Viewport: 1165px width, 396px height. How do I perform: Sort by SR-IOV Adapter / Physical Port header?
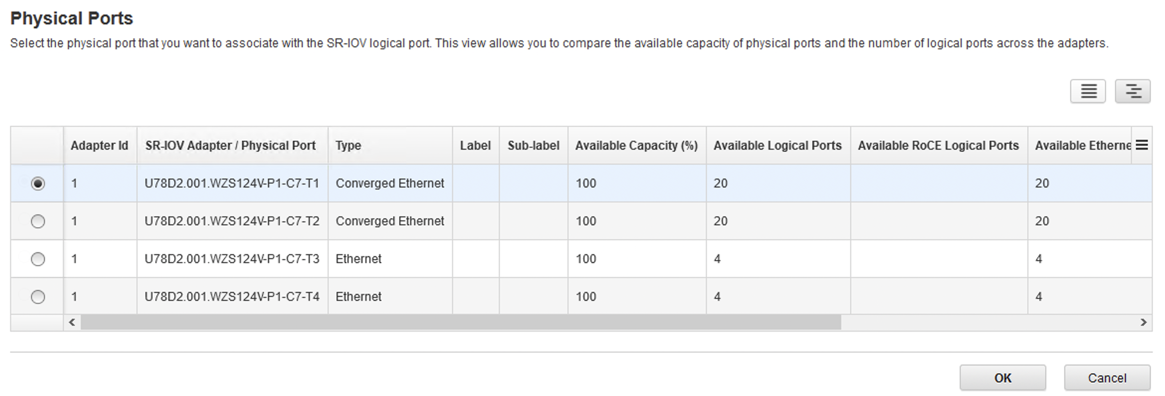[x=231, y=146]
